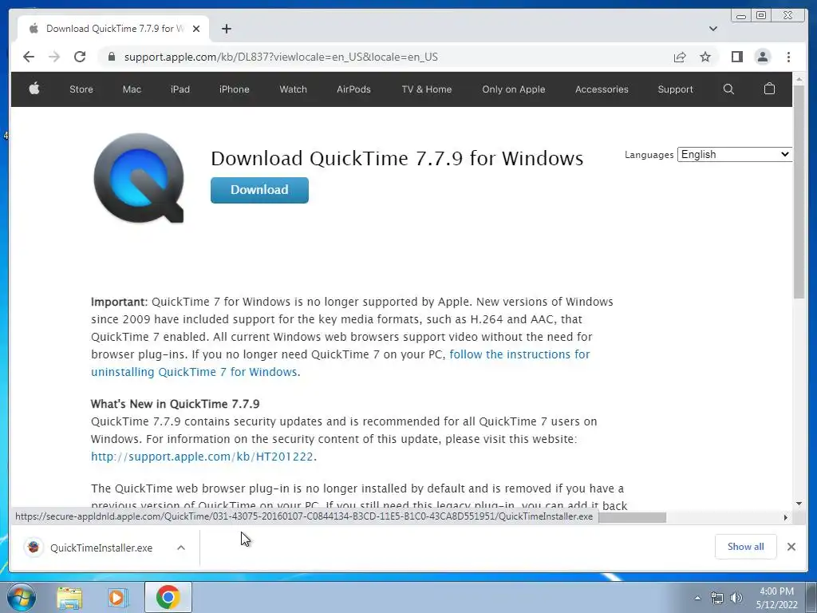Click the browser back arrow
Viewport: 817px width, 613px height.
[29, 57]
